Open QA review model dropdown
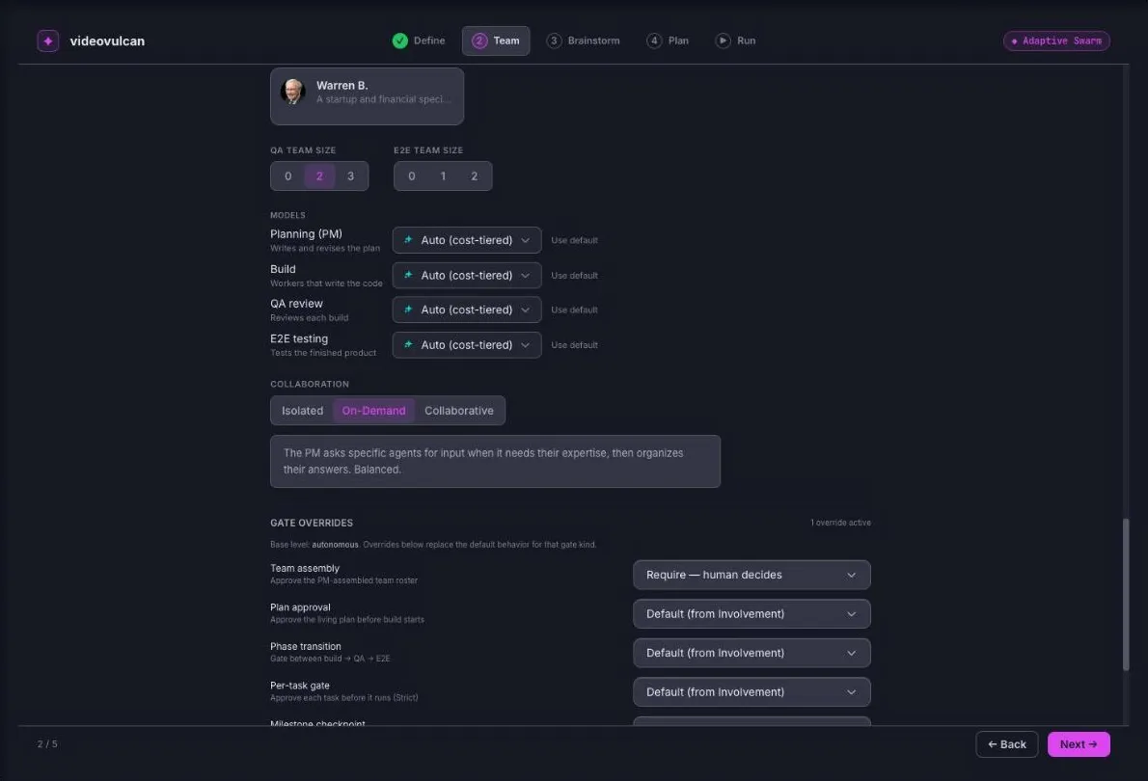 pos(467,310)
